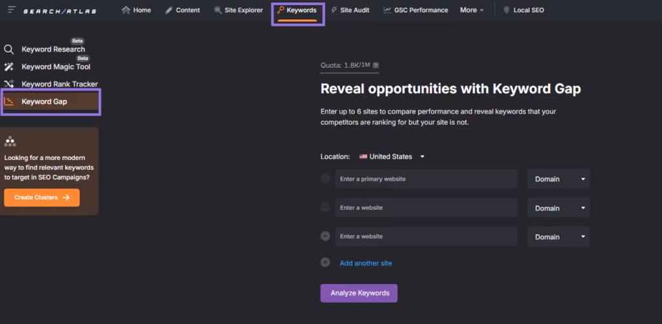
Task: Click the Keyword Gap sidebar icon
Action: click(x=9, y=101)
